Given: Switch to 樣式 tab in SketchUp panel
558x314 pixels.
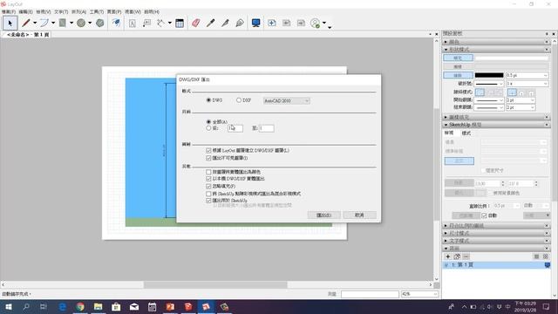Looking at the screenshot, I should point(466,133).
